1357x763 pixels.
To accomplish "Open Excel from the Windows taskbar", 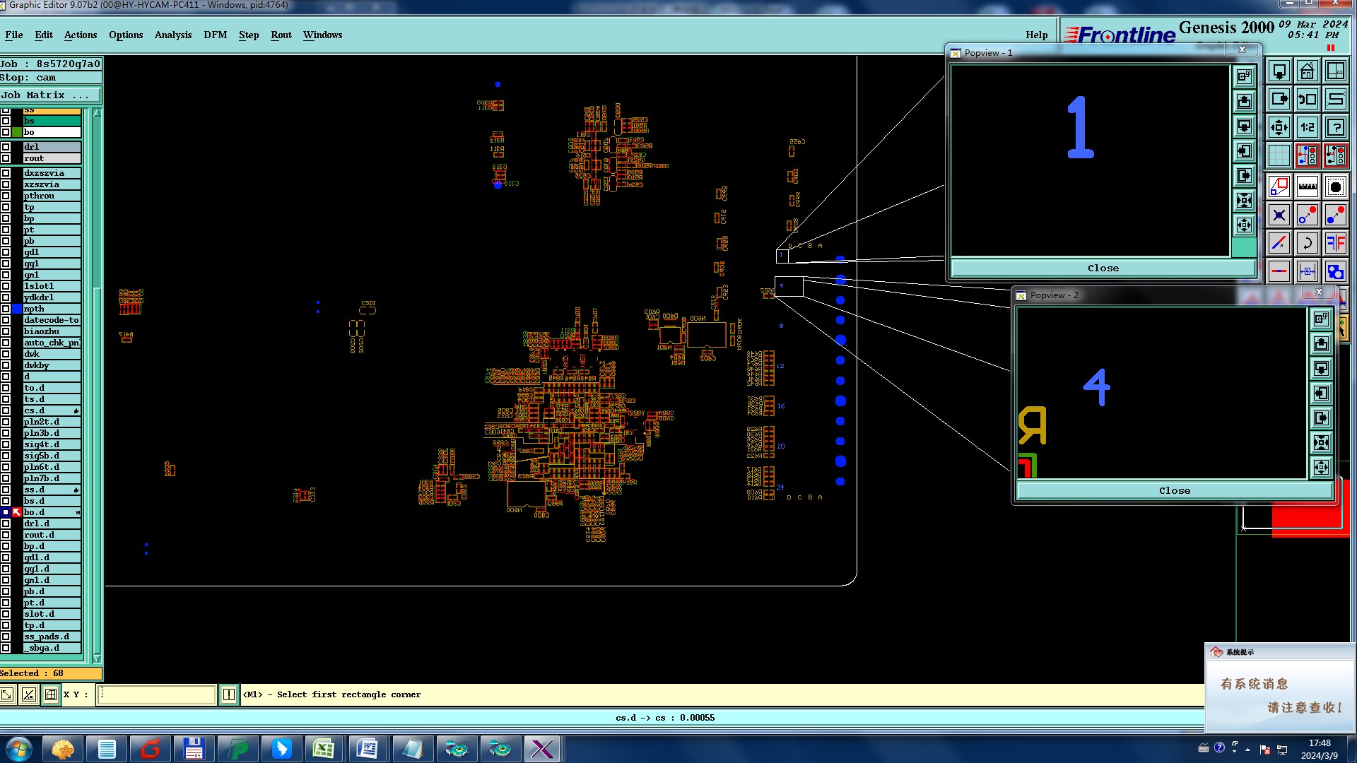I will coord(324,749).
